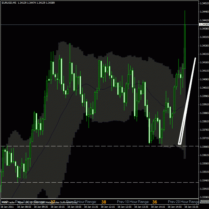Click the 1.33415 price axis label
The height and width of the screenshot is (209, 209).
[x=204, y=189]
